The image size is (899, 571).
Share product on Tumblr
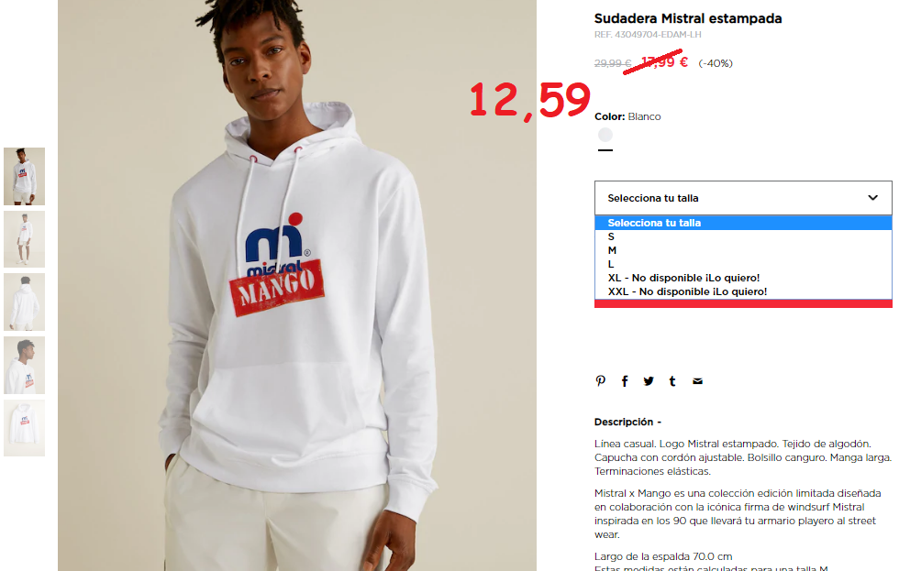672,381
